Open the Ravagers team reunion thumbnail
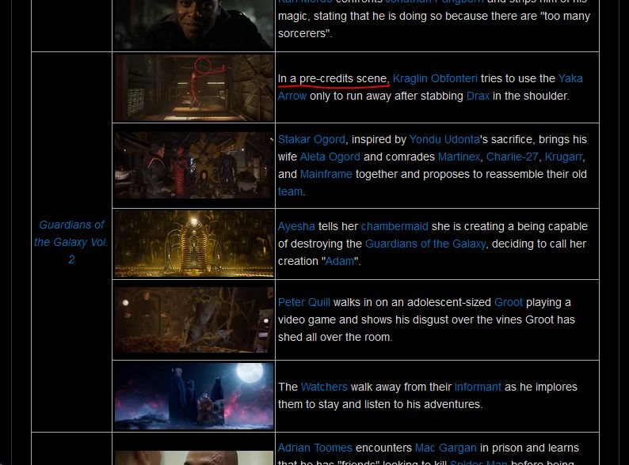The image size is (629, 465). 193,165
